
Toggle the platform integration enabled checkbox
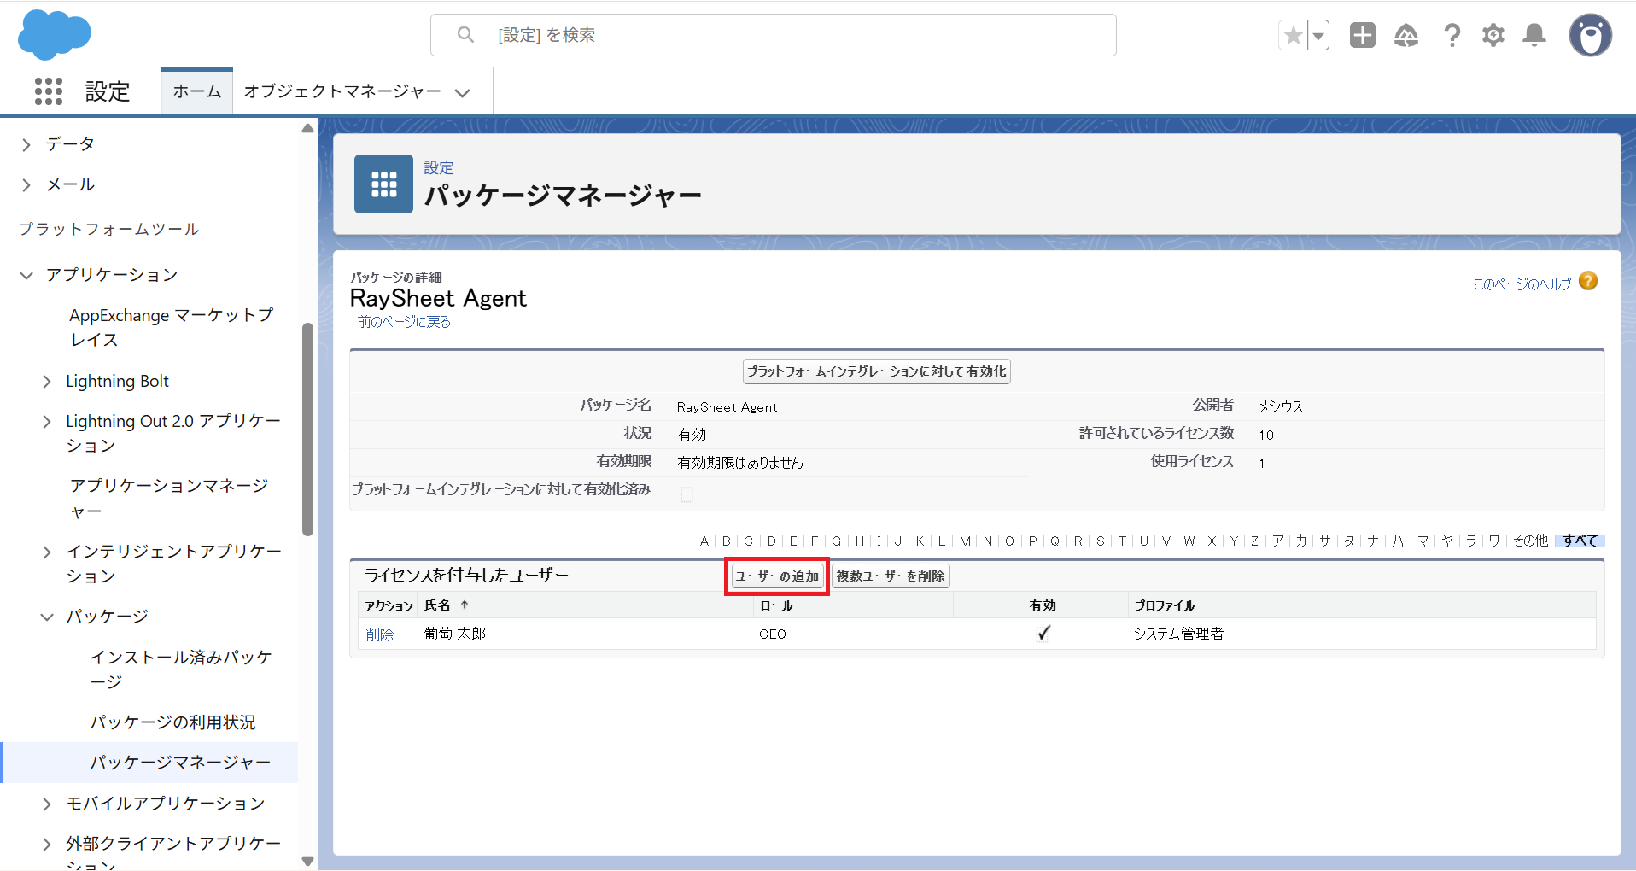[687, 494]
